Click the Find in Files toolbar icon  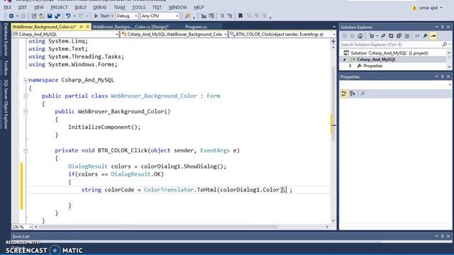(187, 16)
